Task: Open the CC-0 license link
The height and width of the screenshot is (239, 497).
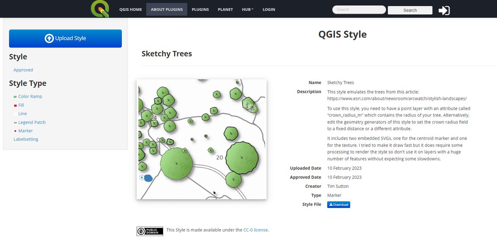Action: pos(256,230)
